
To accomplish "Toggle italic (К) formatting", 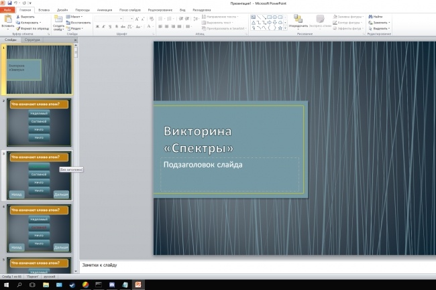I will coord(103,27).
